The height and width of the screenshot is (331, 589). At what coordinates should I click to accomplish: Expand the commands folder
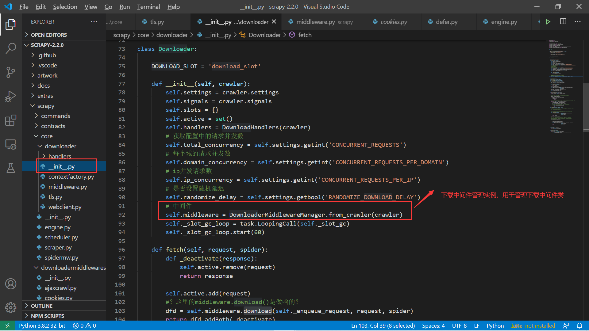point(64,116)
